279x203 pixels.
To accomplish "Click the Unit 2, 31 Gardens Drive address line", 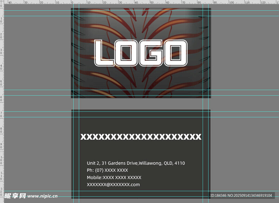I will pyautogui.click(x=136, y=163).
